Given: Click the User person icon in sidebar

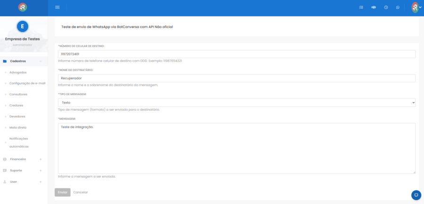Looking at the screenshot, I should click(x=5, y=182).
